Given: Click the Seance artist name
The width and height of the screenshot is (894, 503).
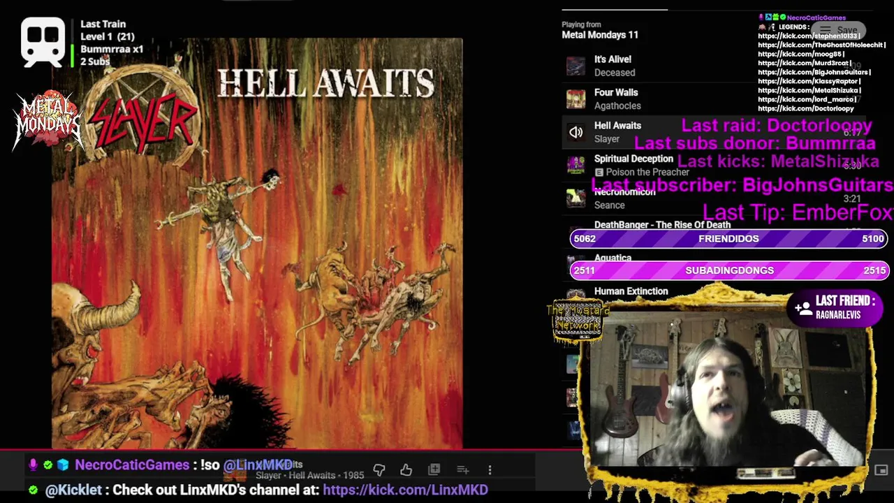Looking at the screenshot, I should [609, 205].
